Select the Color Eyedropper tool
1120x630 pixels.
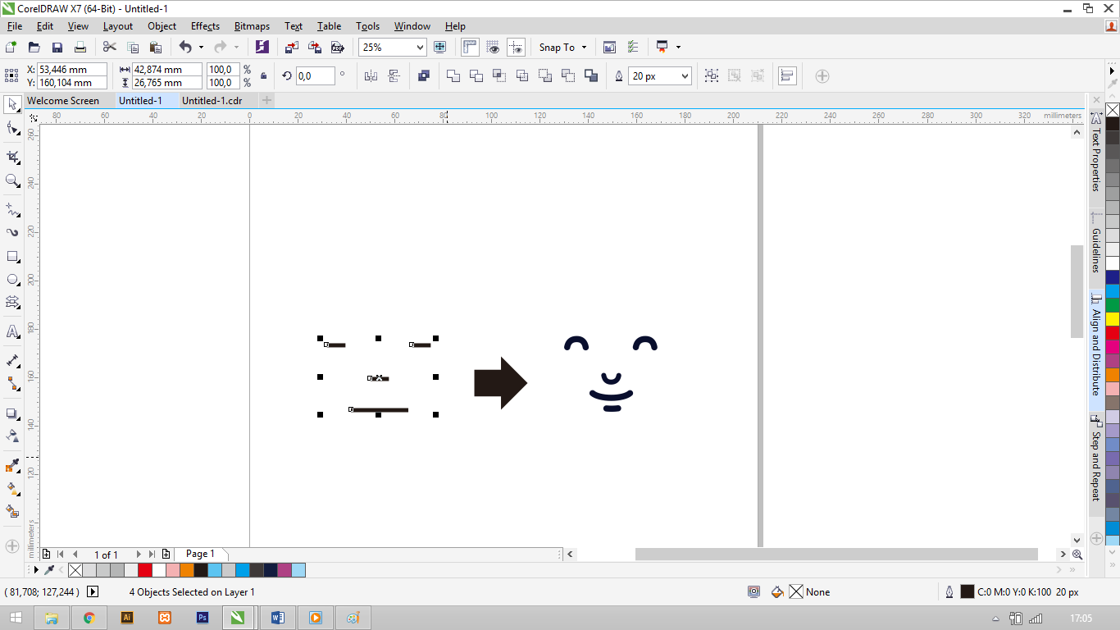pyautogui.click(x=11, y=466)
